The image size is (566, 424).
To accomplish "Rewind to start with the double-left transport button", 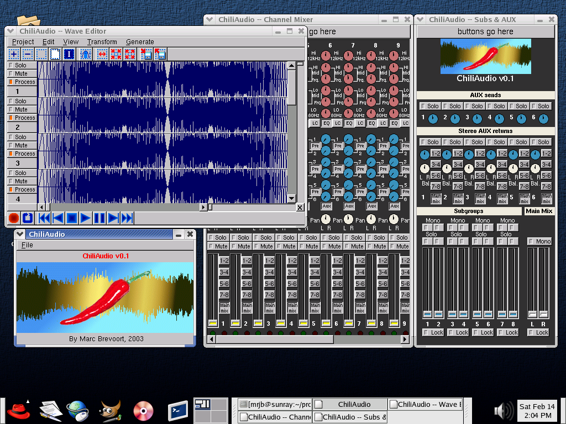I will [44, 218].
